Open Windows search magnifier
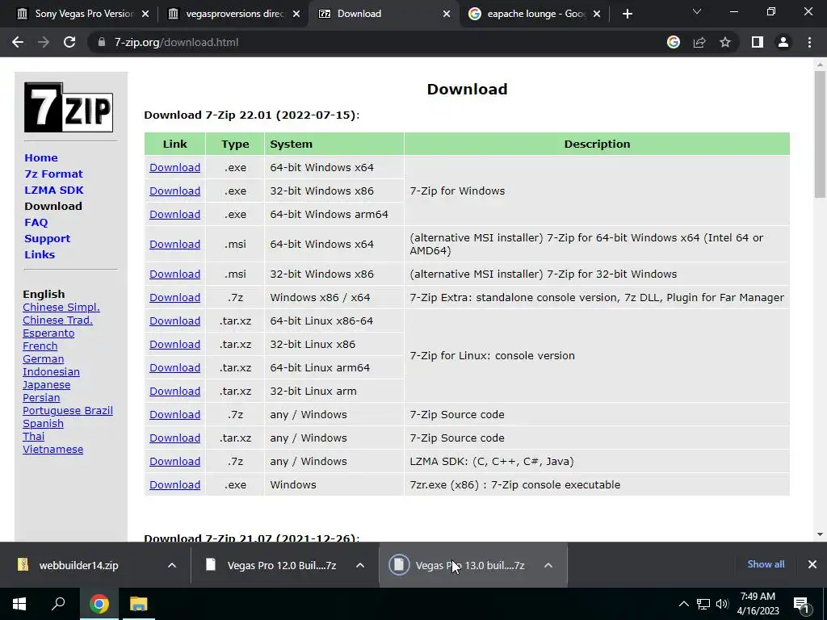Image resolution: width=827 pixels, height=620 pixels. pos(58,604)
